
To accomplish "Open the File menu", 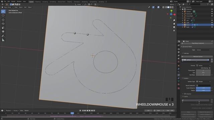I will point(5,1).
